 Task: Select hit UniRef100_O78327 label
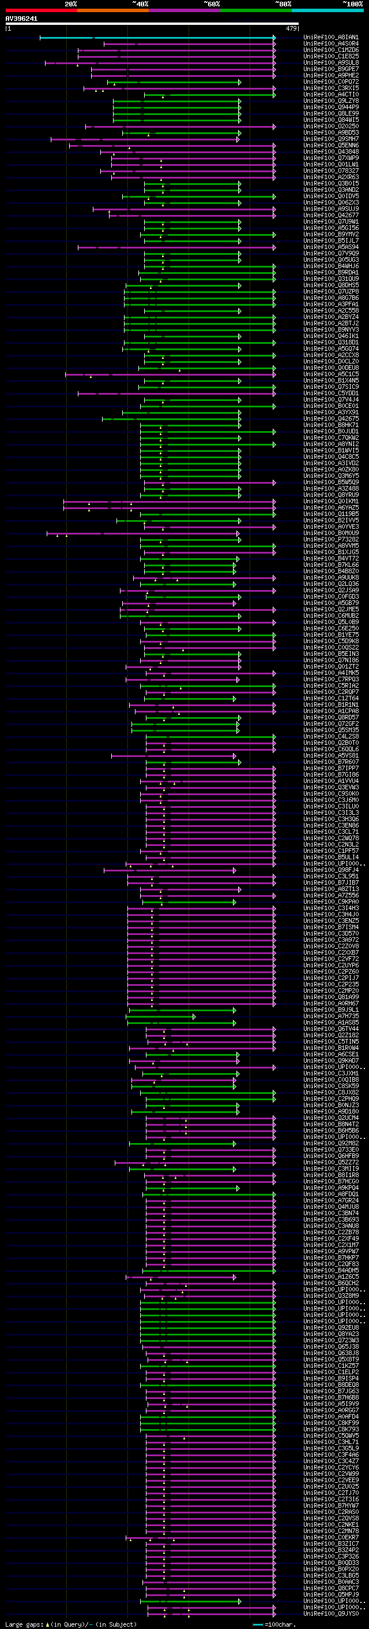pos(331,170)
